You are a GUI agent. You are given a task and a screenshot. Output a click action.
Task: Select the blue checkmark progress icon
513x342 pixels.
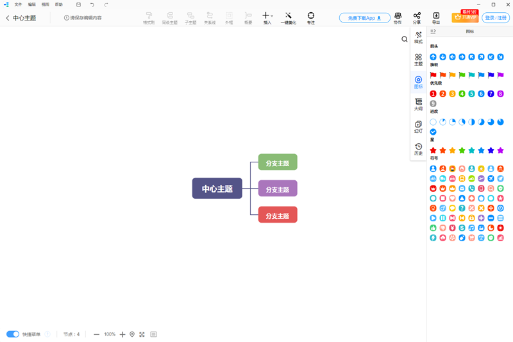pos(433,132)
